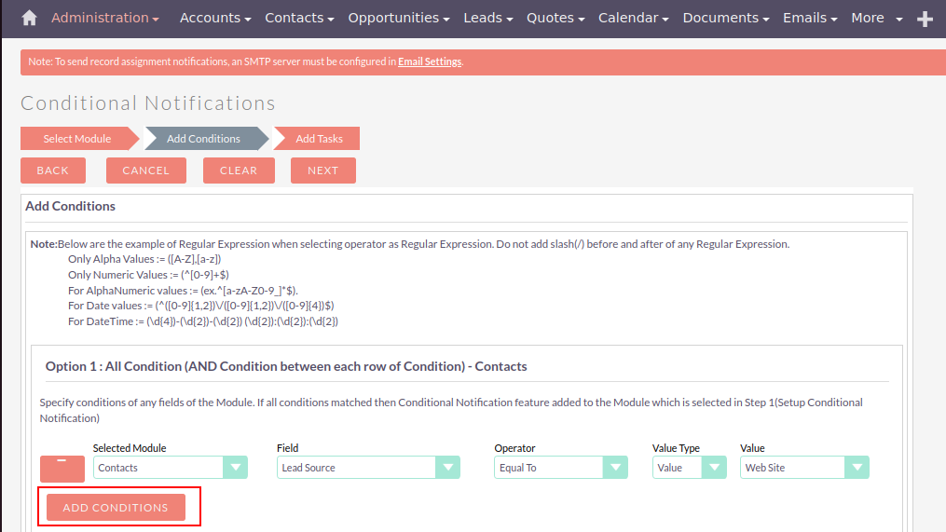This screenshot has height=532, width=946.
Task: Open the Value Type dropdown
Action: tap(689, 468)
